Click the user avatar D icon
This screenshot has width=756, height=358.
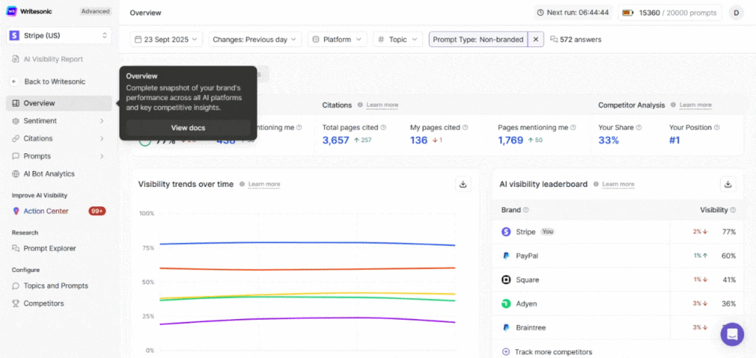pyautogui.click(x=735, y=13)
